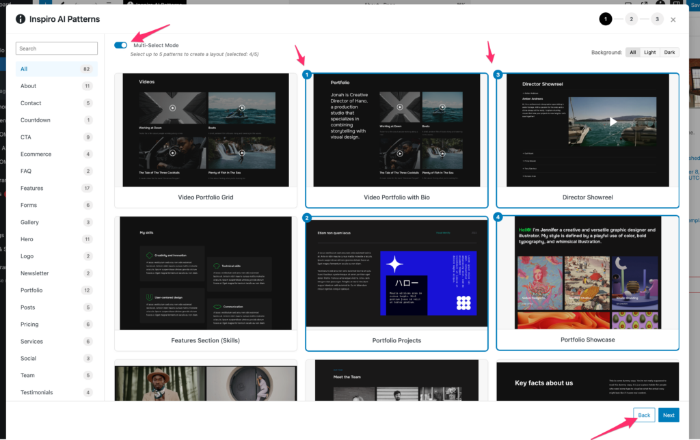Close the Inspiro AI Patterns dialog

coord(673,20)
